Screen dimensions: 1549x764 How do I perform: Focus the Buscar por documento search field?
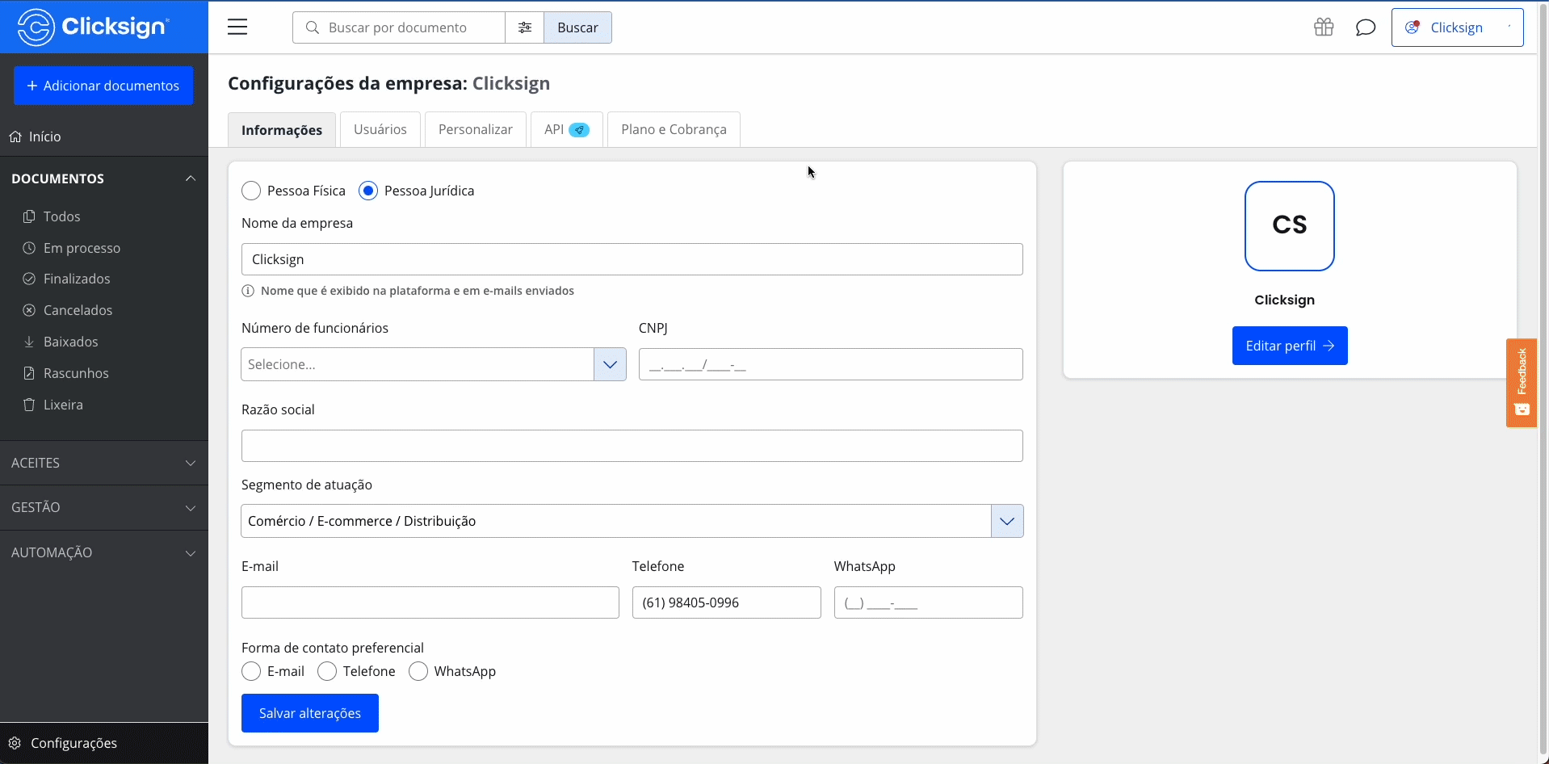tap(399, 27)
